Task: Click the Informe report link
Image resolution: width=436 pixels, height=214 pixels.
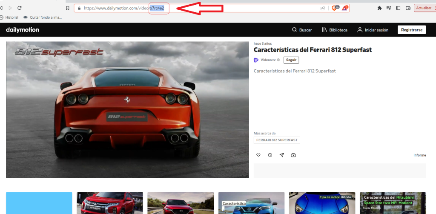Action: [419, 155]
